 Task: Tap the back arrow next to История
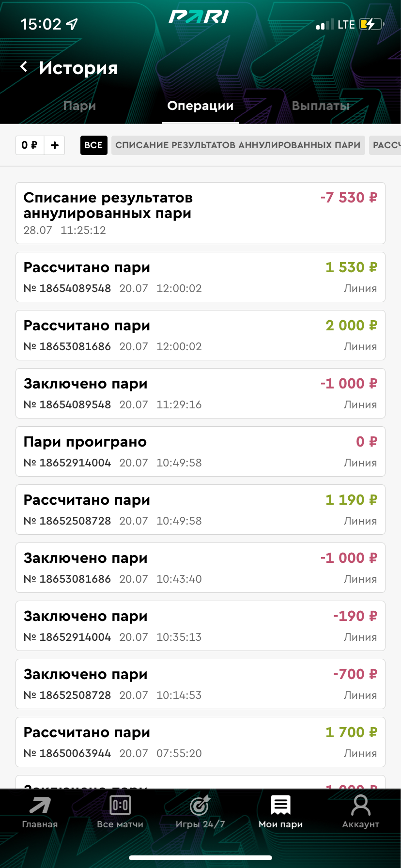click(x=24, y=67)
